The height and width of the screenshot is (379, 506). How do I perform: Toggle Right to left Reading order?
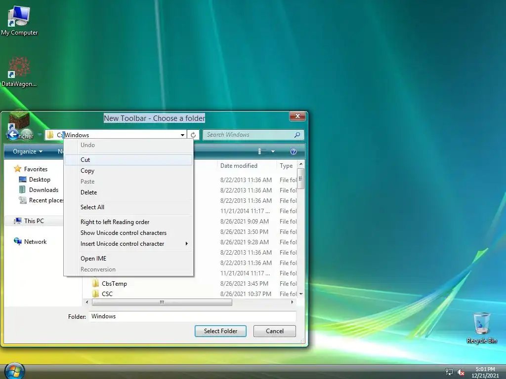pos(128,222)
